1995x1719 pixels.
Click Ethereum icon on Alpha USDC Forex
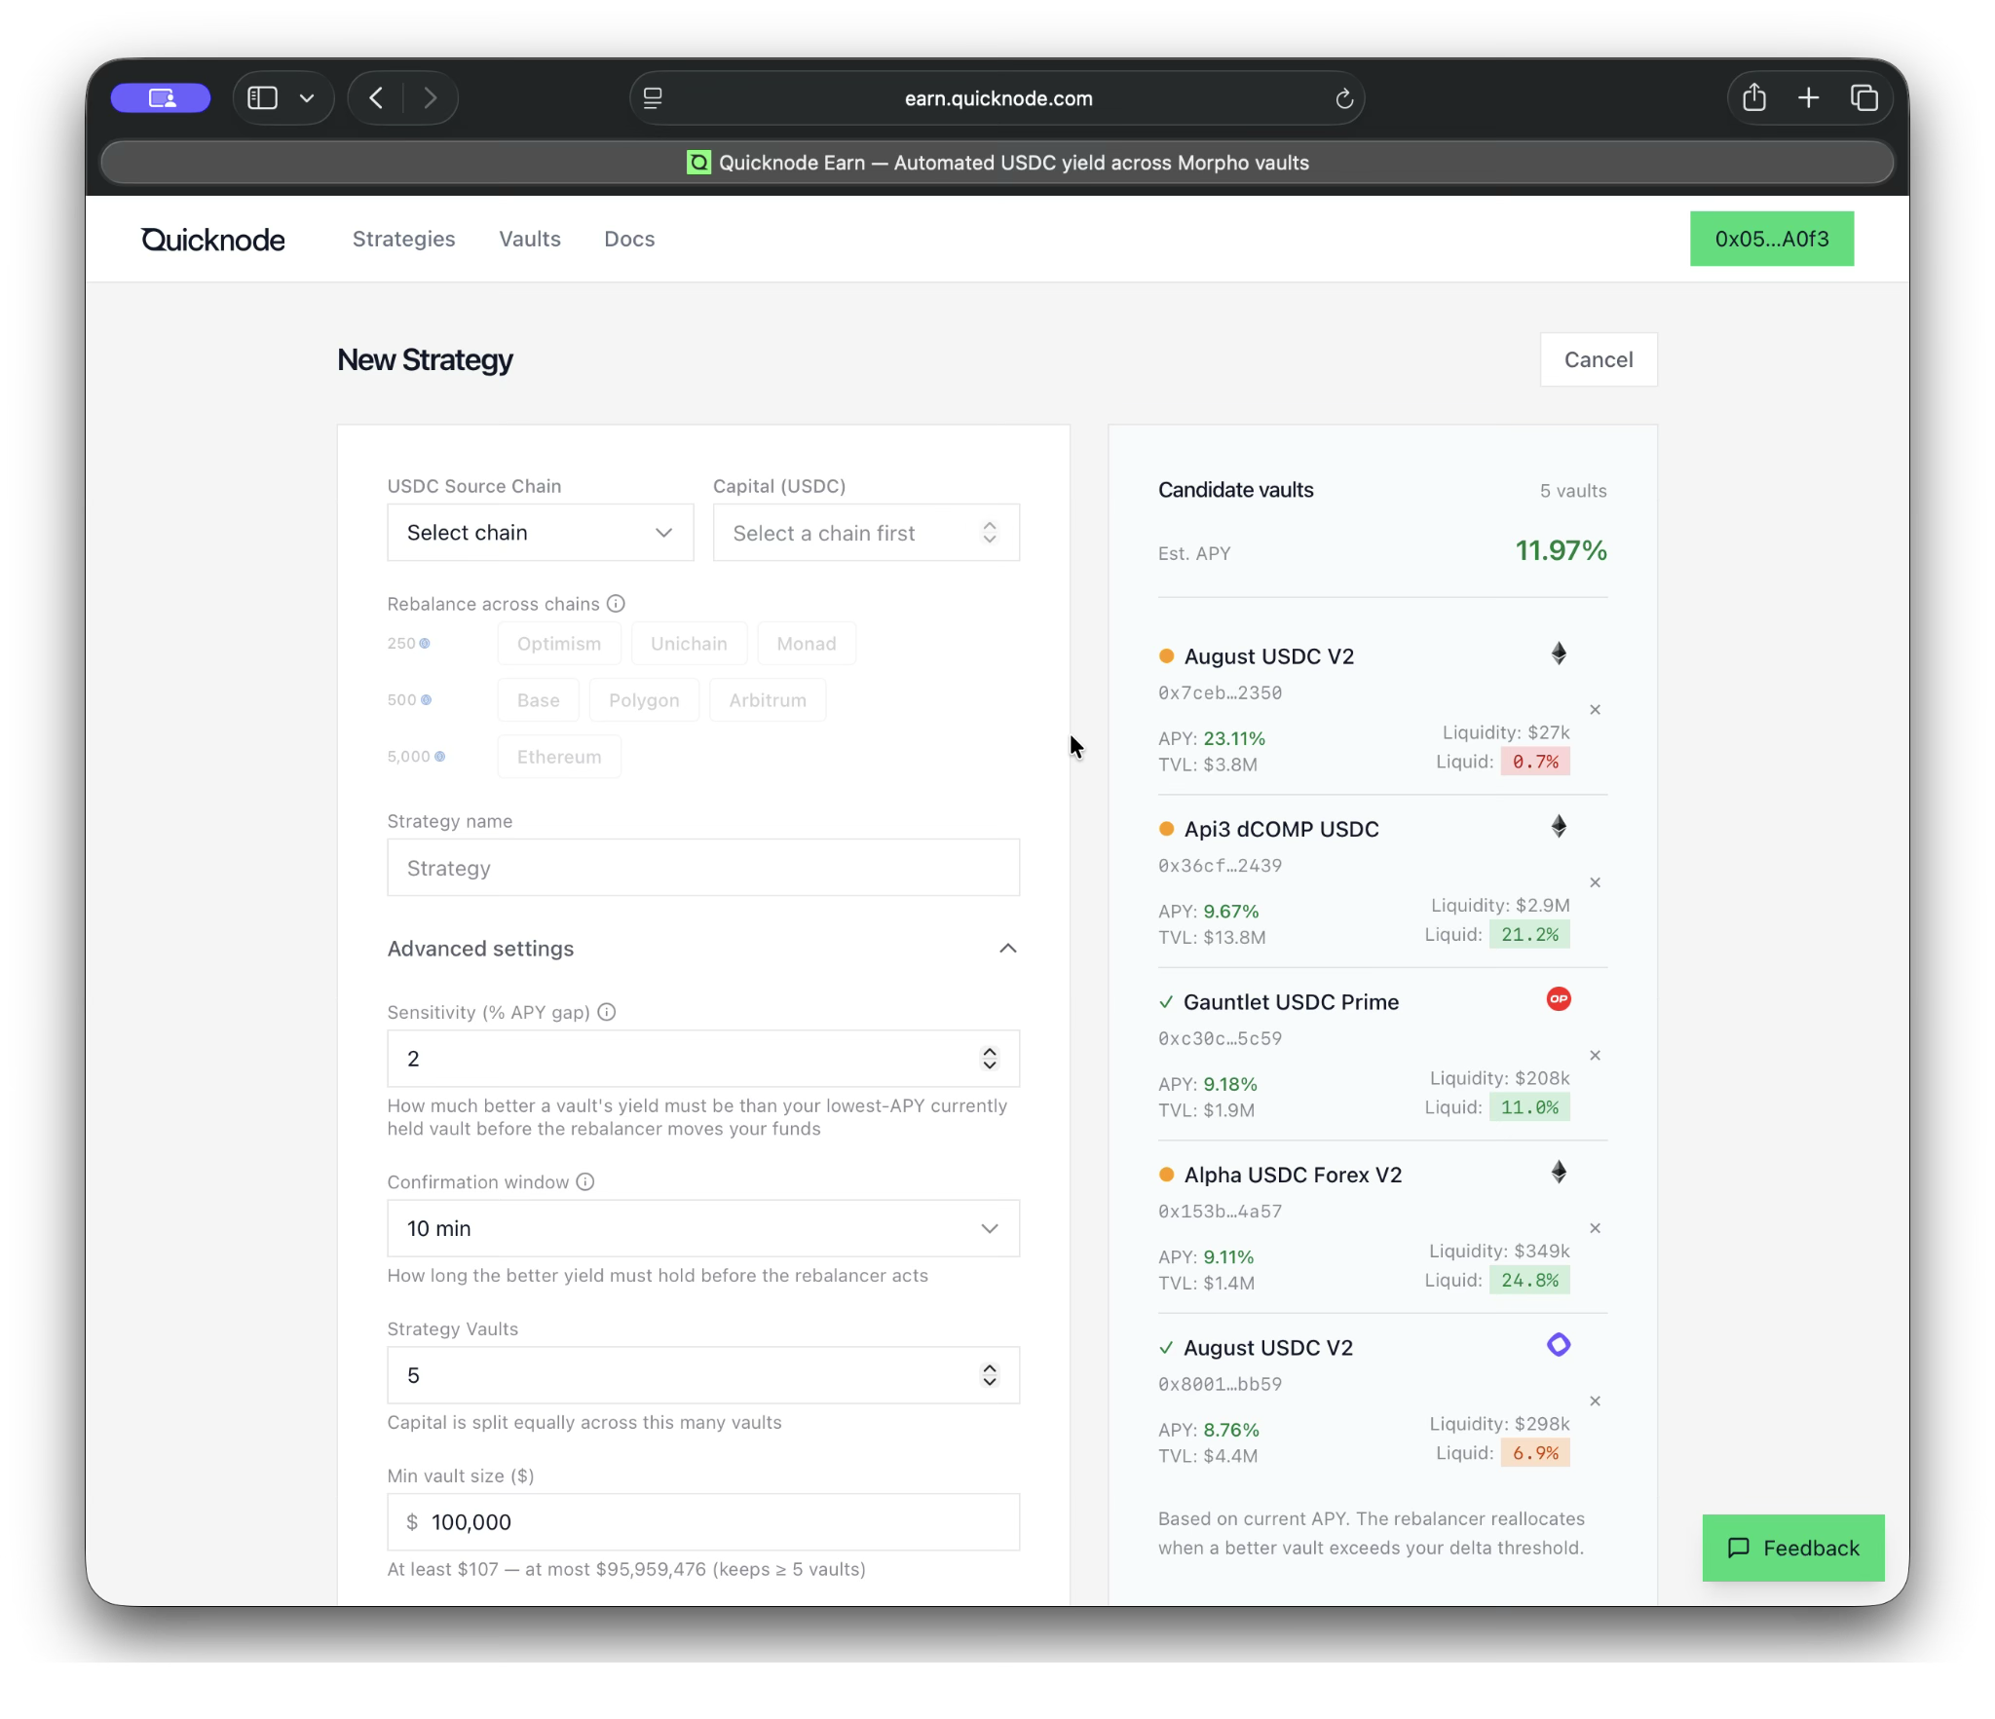(1559, 1173)
